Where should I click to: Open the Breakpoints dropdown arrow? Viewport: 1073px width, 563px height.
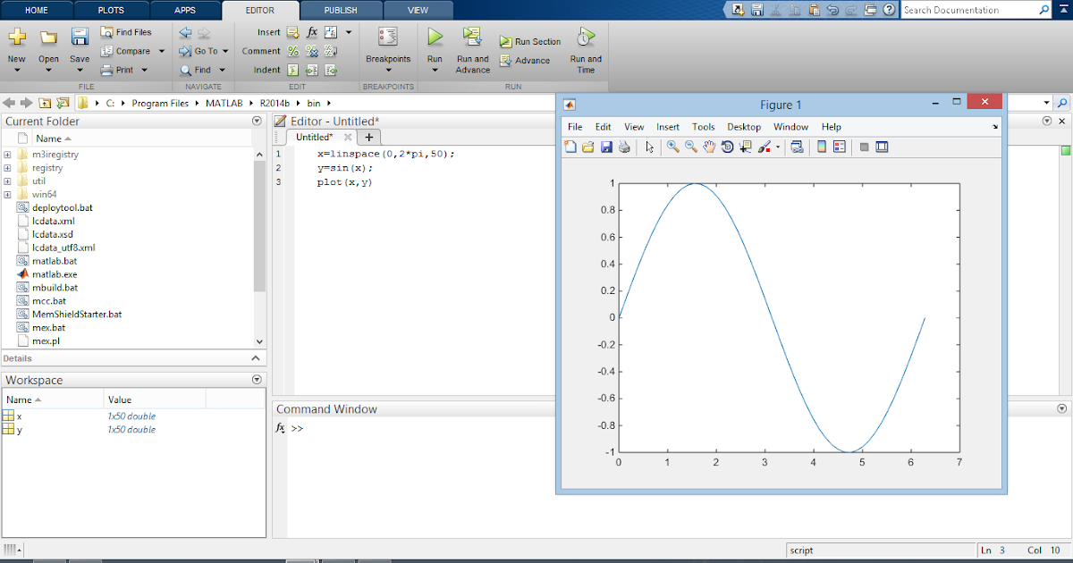tap(388, 70)
